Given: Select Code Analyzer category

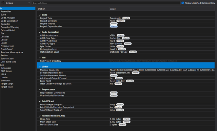Looking at the screenshot, I should [x=8, y=18].
